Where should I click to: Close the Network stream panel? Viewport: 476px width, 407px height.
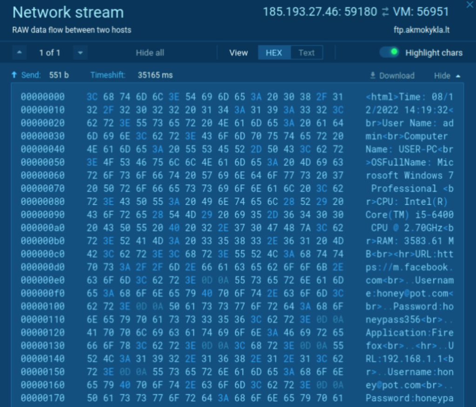click(469, 5)
